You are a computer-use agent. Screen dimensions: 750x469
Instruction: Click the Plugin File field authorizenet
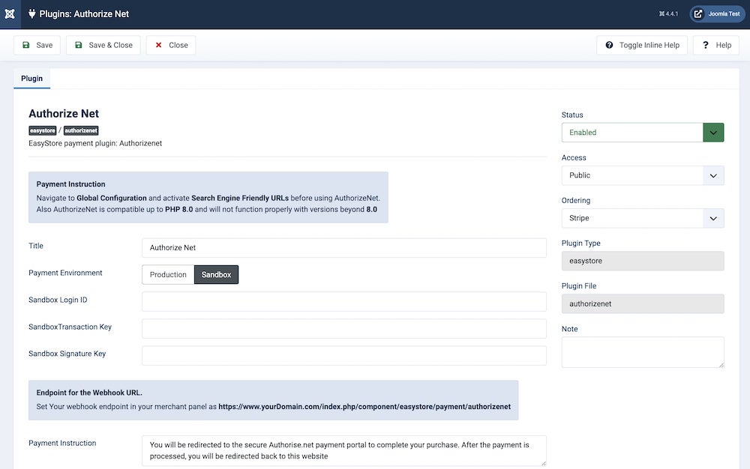point(643,303)
